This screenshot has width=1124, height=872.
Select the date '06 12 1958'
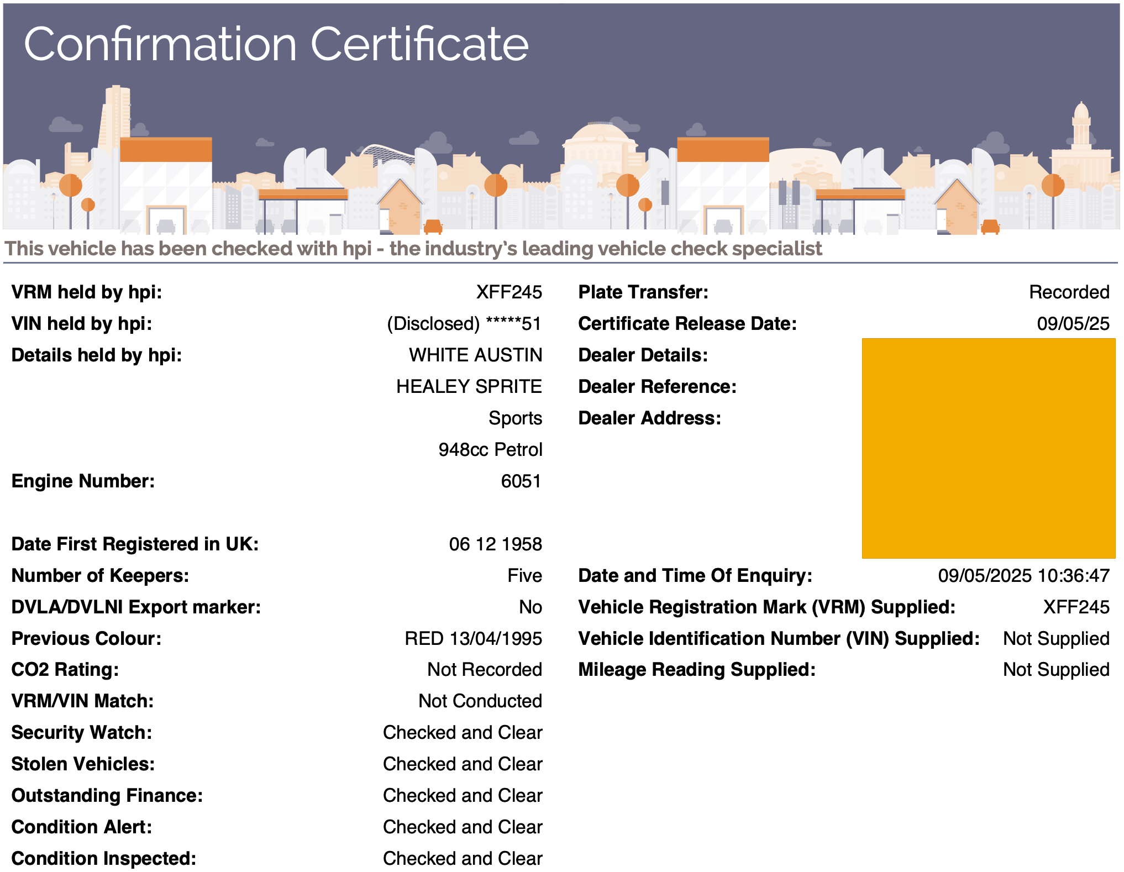tap(495, 544)
